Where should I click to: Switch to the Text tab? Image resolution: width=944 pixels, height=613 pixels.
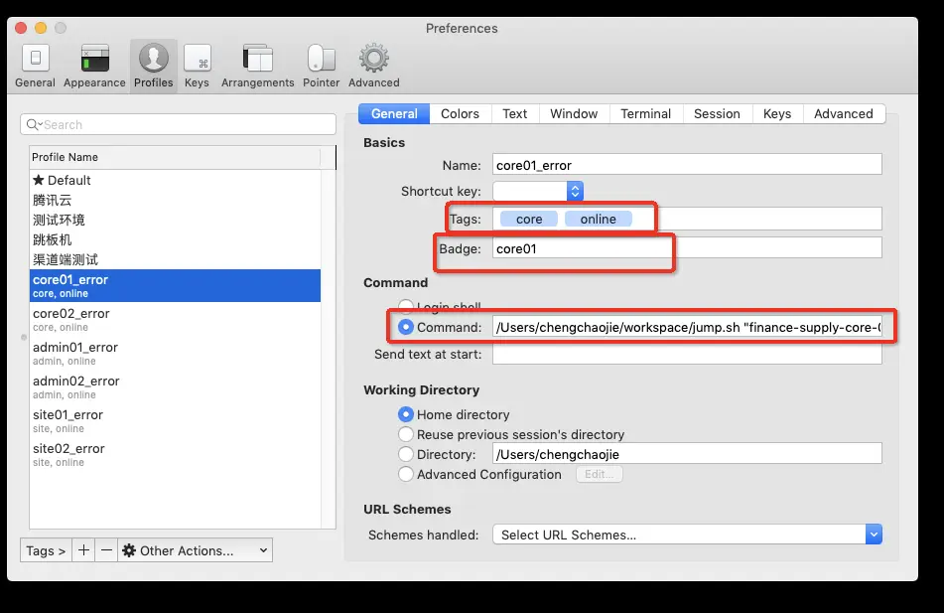[515, 114]
